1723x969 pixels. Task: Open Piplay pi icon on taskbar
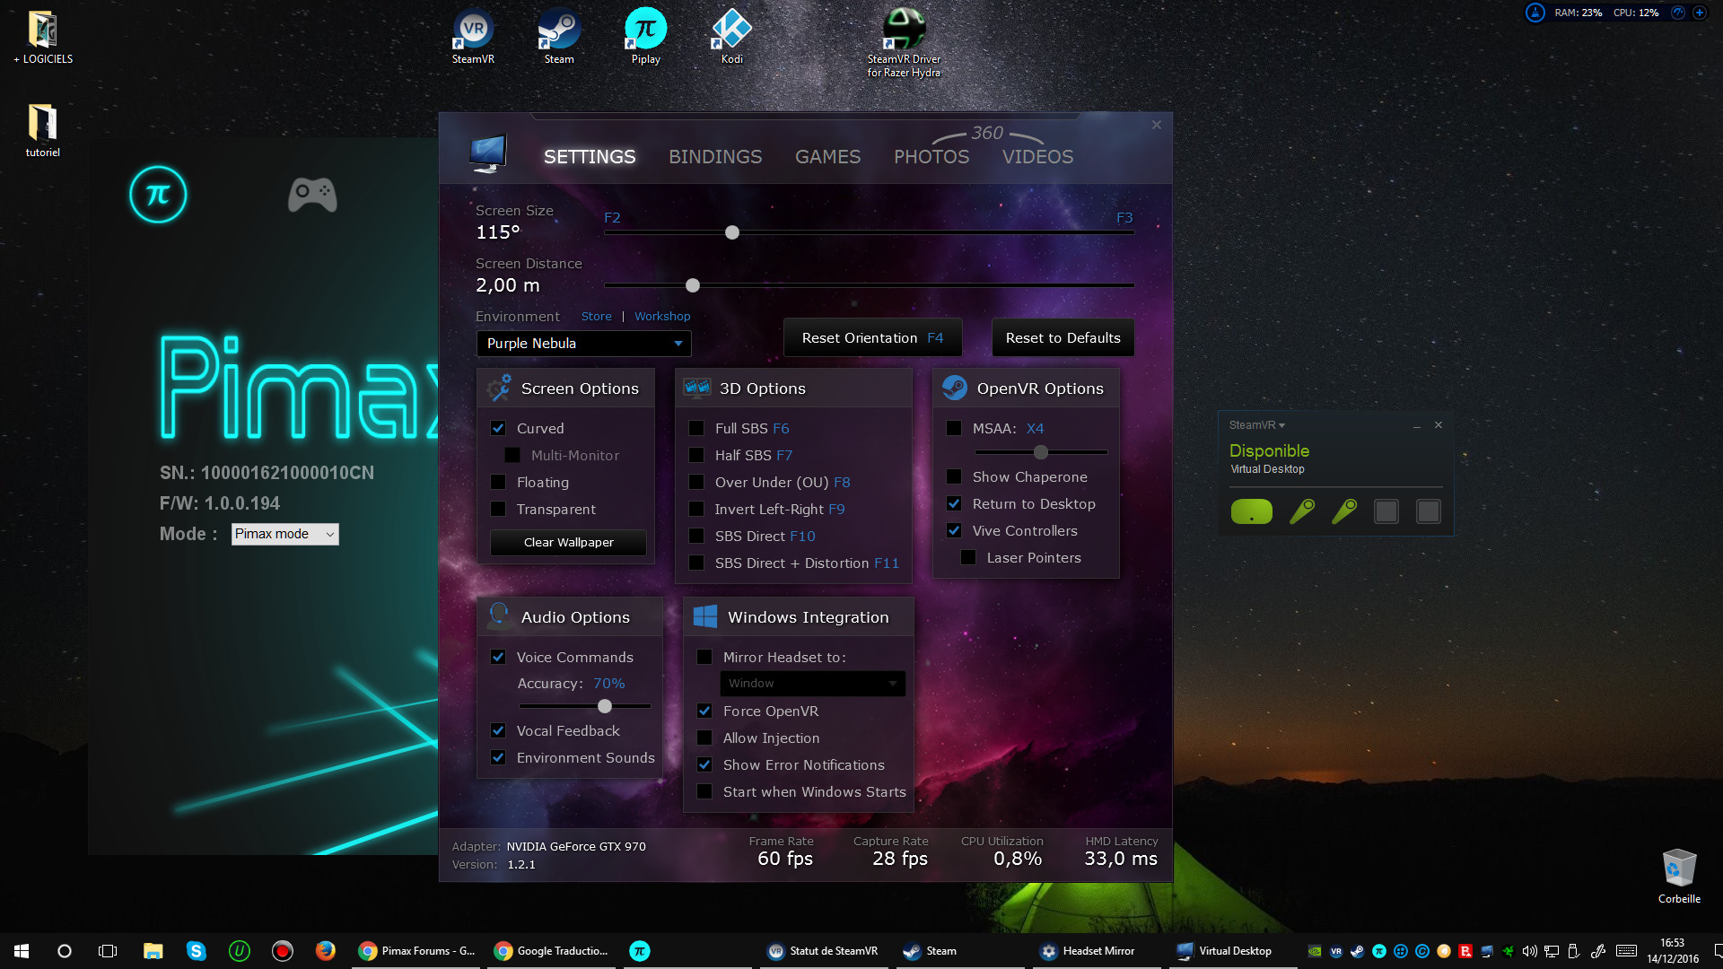(640, 951)
